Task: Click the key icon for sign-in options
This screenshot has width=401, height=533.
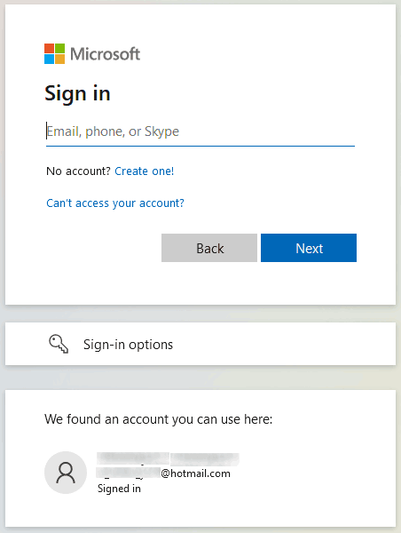Action: point(59,344)
